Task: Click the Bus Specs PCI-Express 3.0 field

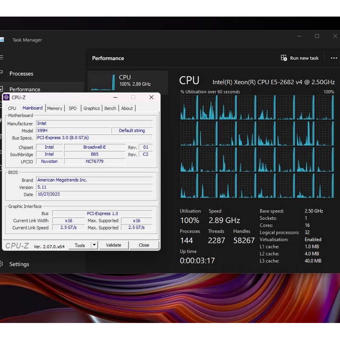Action: click(94, 138)
